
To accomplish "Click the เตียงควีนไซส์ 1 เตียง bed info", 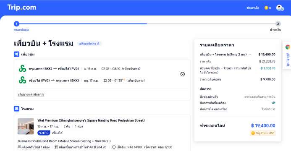I will pos(36,147).
